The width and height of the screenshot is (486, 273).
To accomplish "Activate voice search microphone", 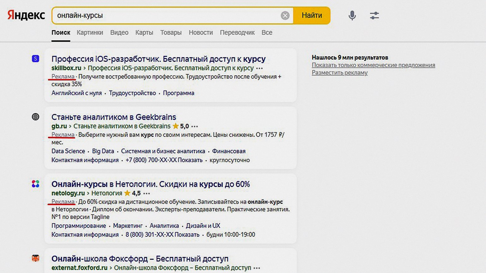I will point(352,15).
